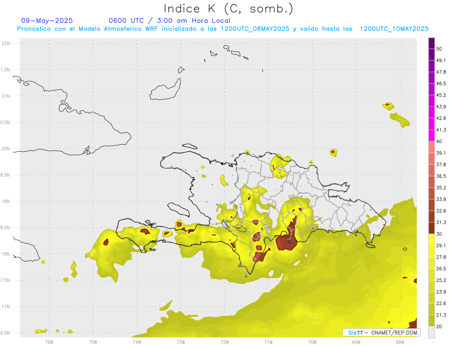
Task: Click the "1200UTC_08MAY2025" initialization time text
Action: tap(255, 29)
